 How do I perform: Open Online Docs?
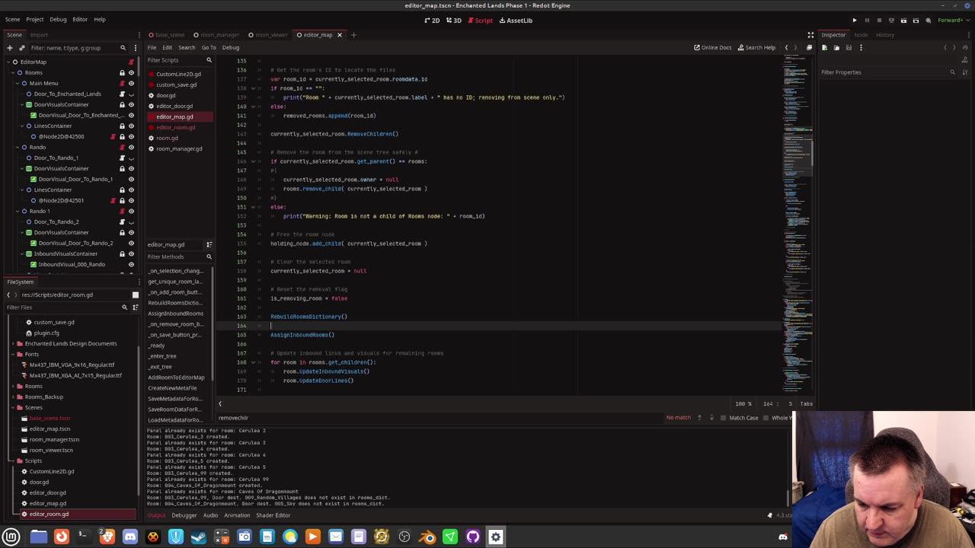[x=712, y=47]
